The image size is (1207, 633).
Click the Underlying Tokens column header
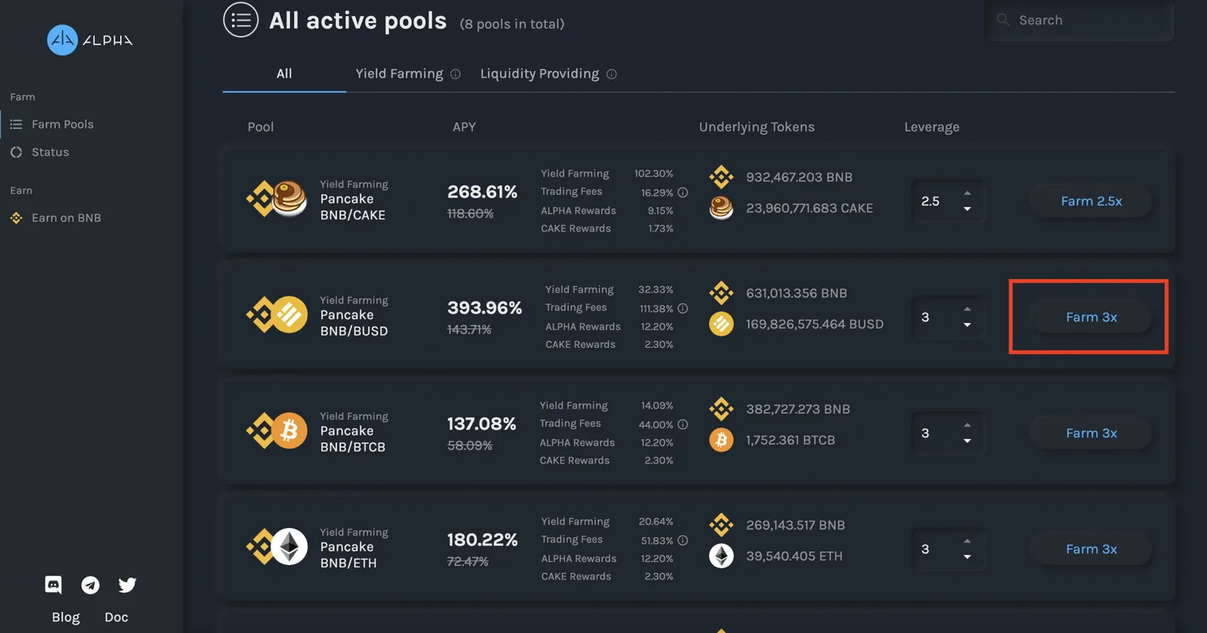(x=757, y=128)
